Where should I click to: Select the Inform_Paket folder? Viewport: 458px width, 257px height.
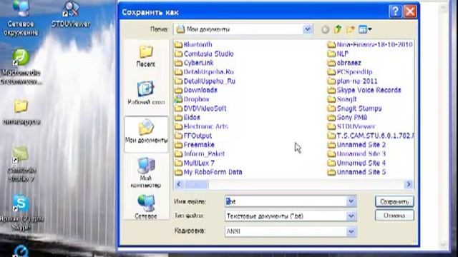(x=200, y=154)
